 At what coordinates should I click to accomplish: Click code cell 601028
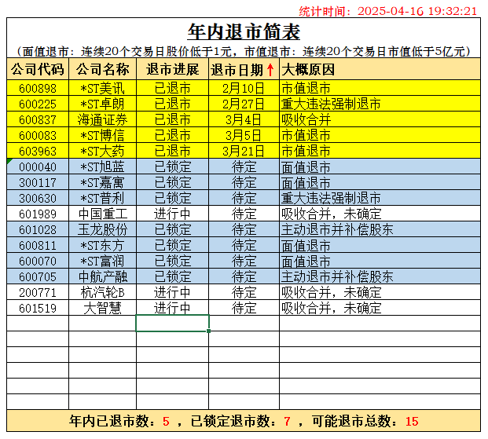pos(38,229)
